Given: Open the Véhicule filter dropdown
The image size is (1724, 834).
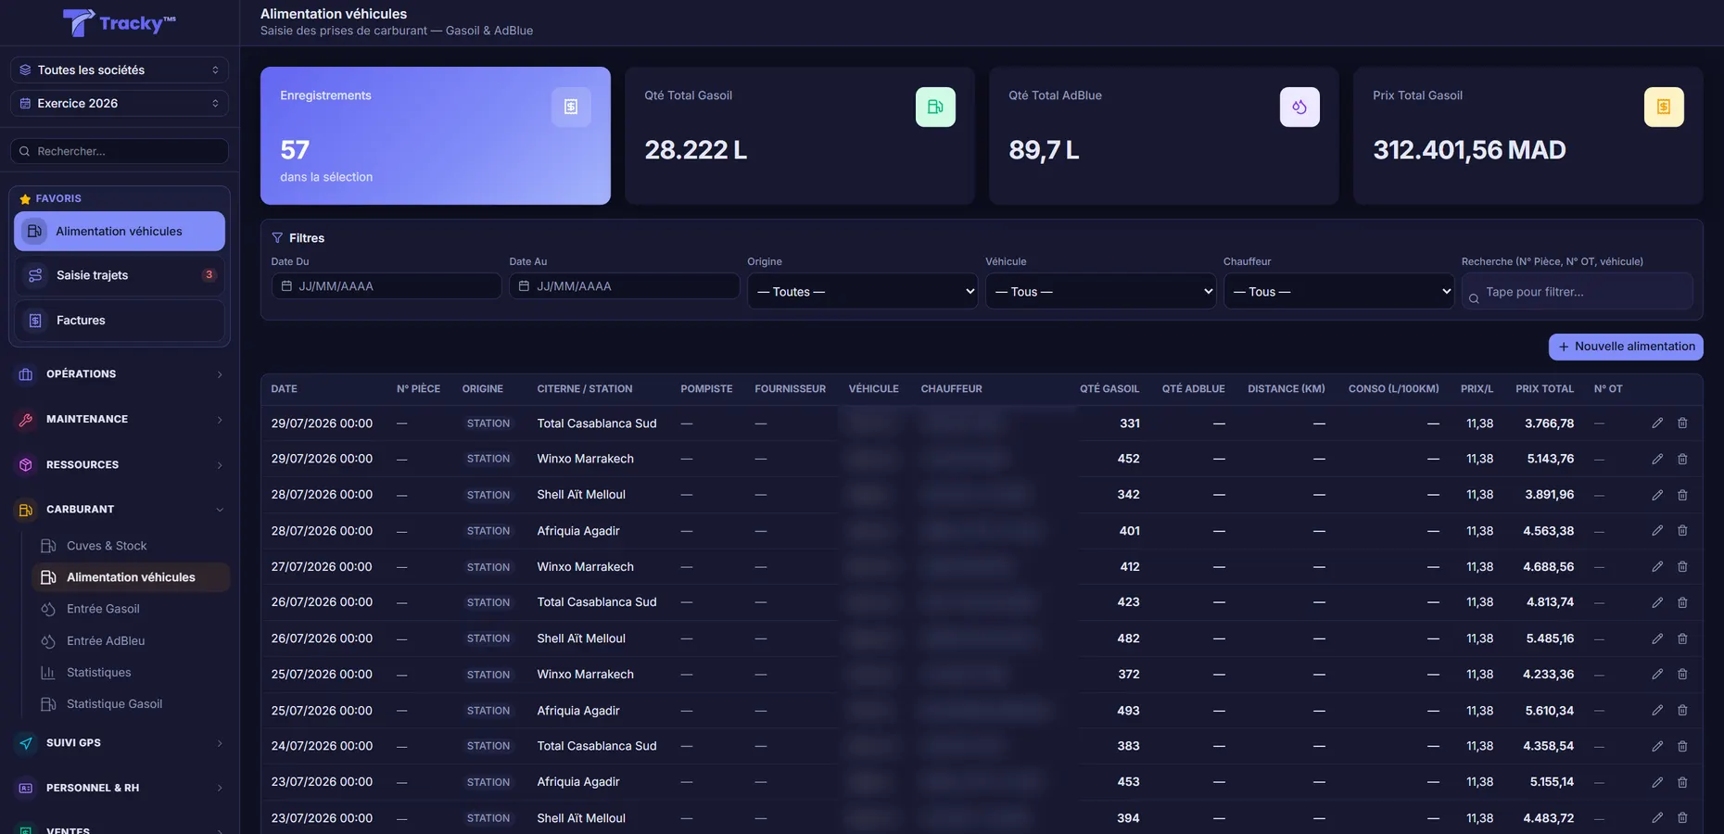Looking at the screenshot, I should [1100, 291].
